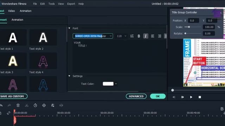Collapse the Settings section

coord(69,76)
